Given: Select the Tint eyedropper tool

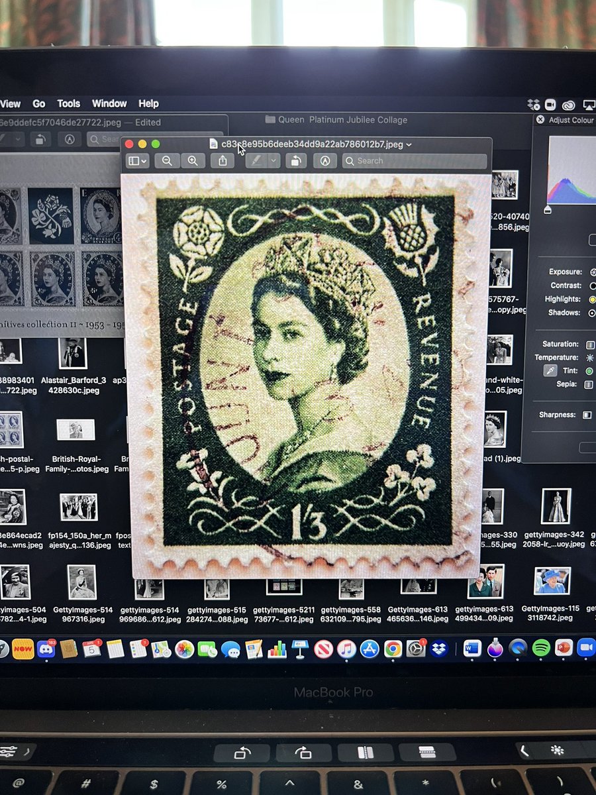Looking at the screenshot, I should 551,371.
